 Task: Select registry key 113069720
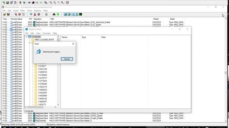point(42,72)
